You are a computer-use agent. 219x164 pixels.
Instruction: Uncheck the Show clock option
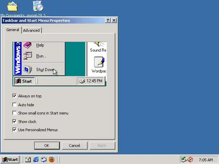pos(14,122)
